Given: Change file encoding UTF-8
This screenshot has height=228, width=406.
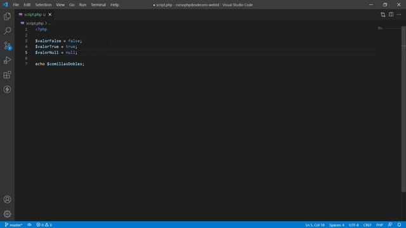Looking at the screenshot, I should 354,225.
